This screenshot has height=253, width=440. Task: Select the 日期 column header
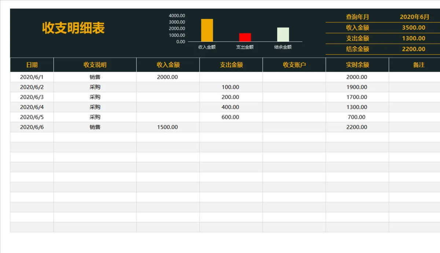pyautogui.click(x=32, y=65)
